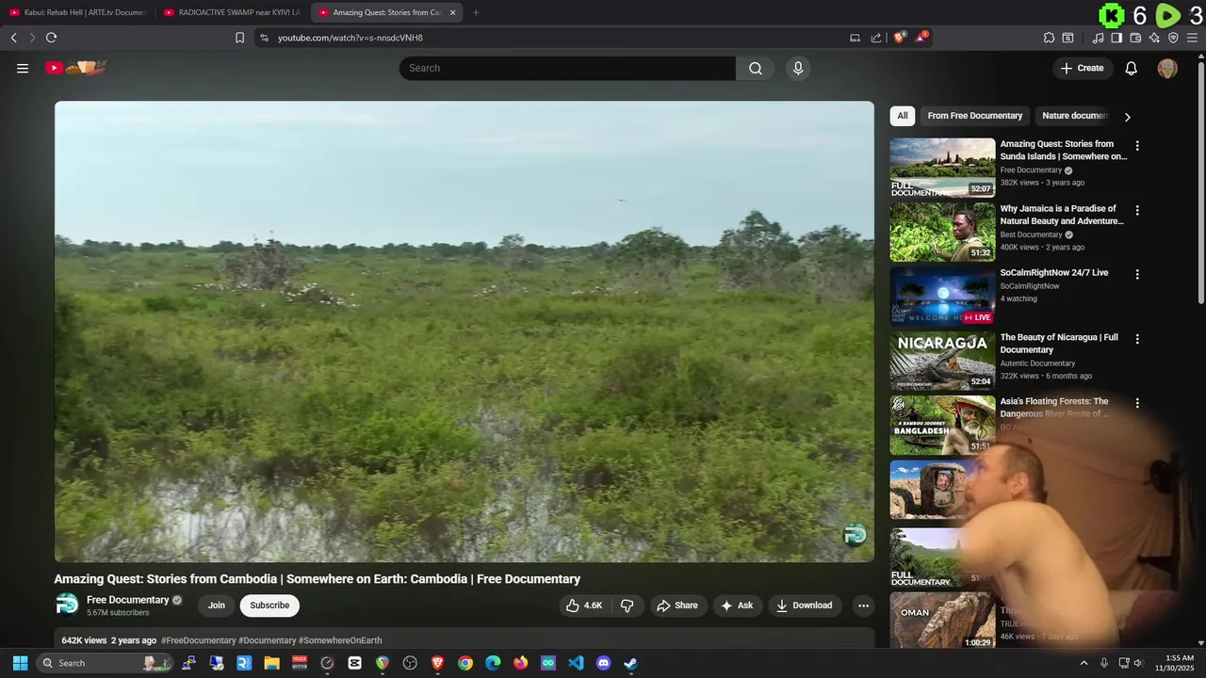Show hidden system tray icons
Viewport: 1206px width, 678px height.
coord(1084,663)
